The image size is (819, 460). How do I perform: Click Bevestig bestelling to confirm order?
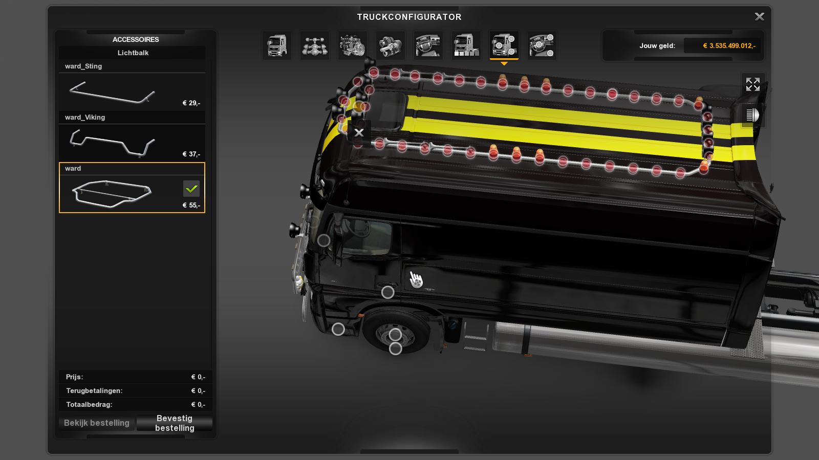click(x=175, y=423)
